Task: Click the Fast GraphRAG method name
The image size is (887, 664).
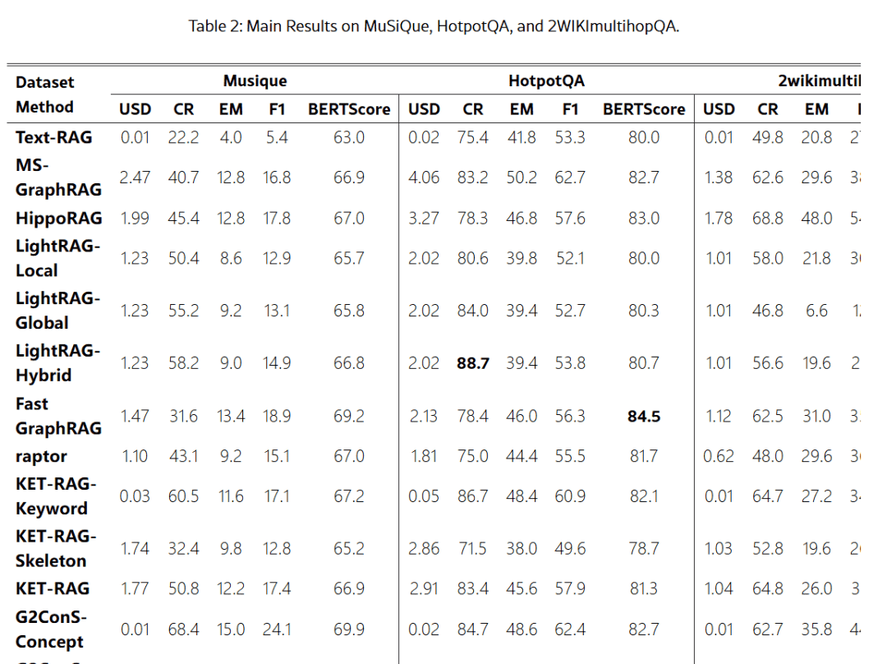Action: [58, 416]
